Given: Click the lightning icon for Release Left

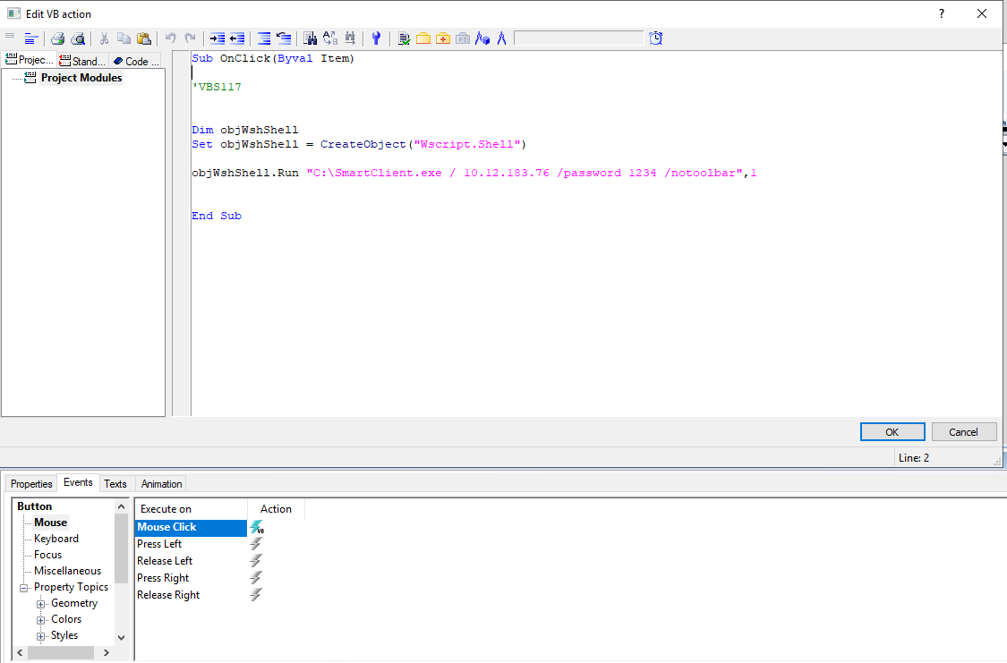Looking at the screenshot, I should (256, 561).
